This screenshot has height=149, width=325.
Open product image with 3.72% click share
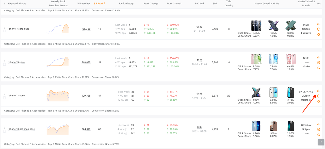click(x=291, y=93)
